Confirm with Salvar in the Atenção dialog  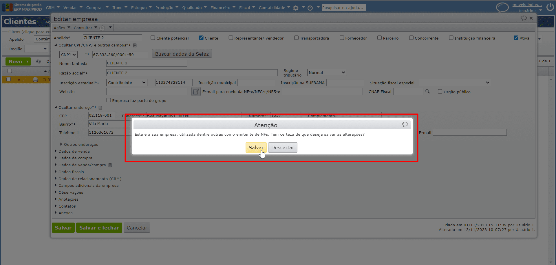pos(256,148)
